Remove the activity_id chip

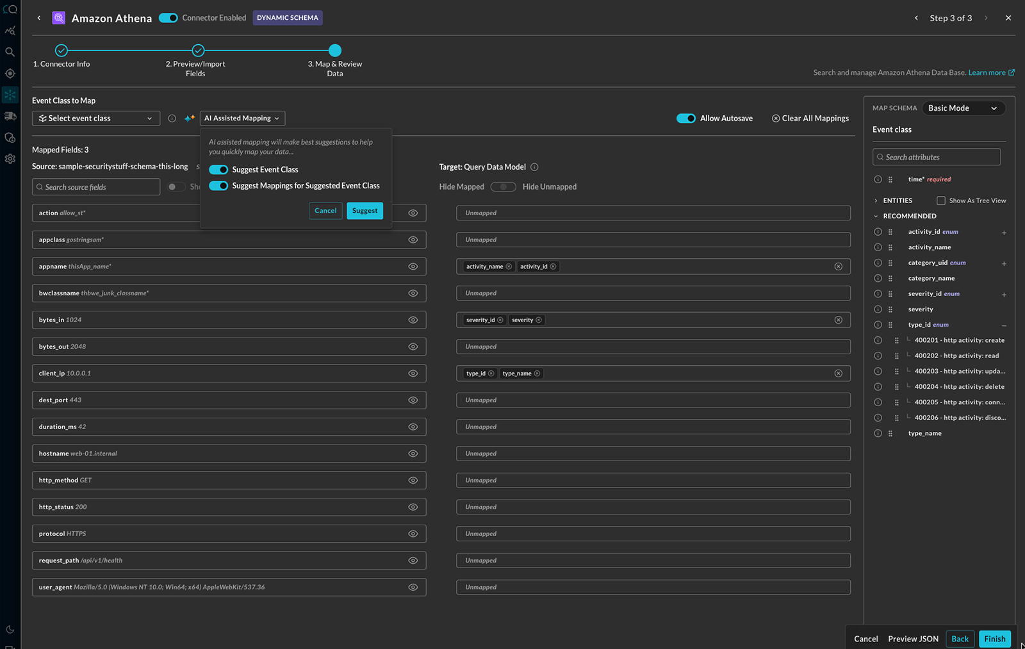(553, 267)
